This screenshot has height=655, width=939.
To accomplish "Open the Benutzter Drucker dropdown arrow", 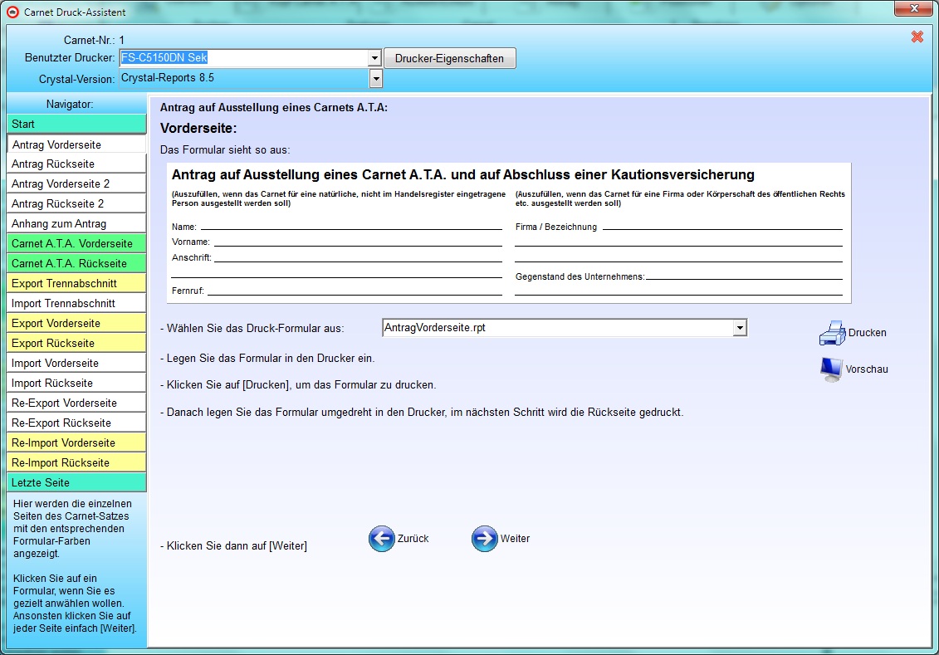I will tap(375, 58).
